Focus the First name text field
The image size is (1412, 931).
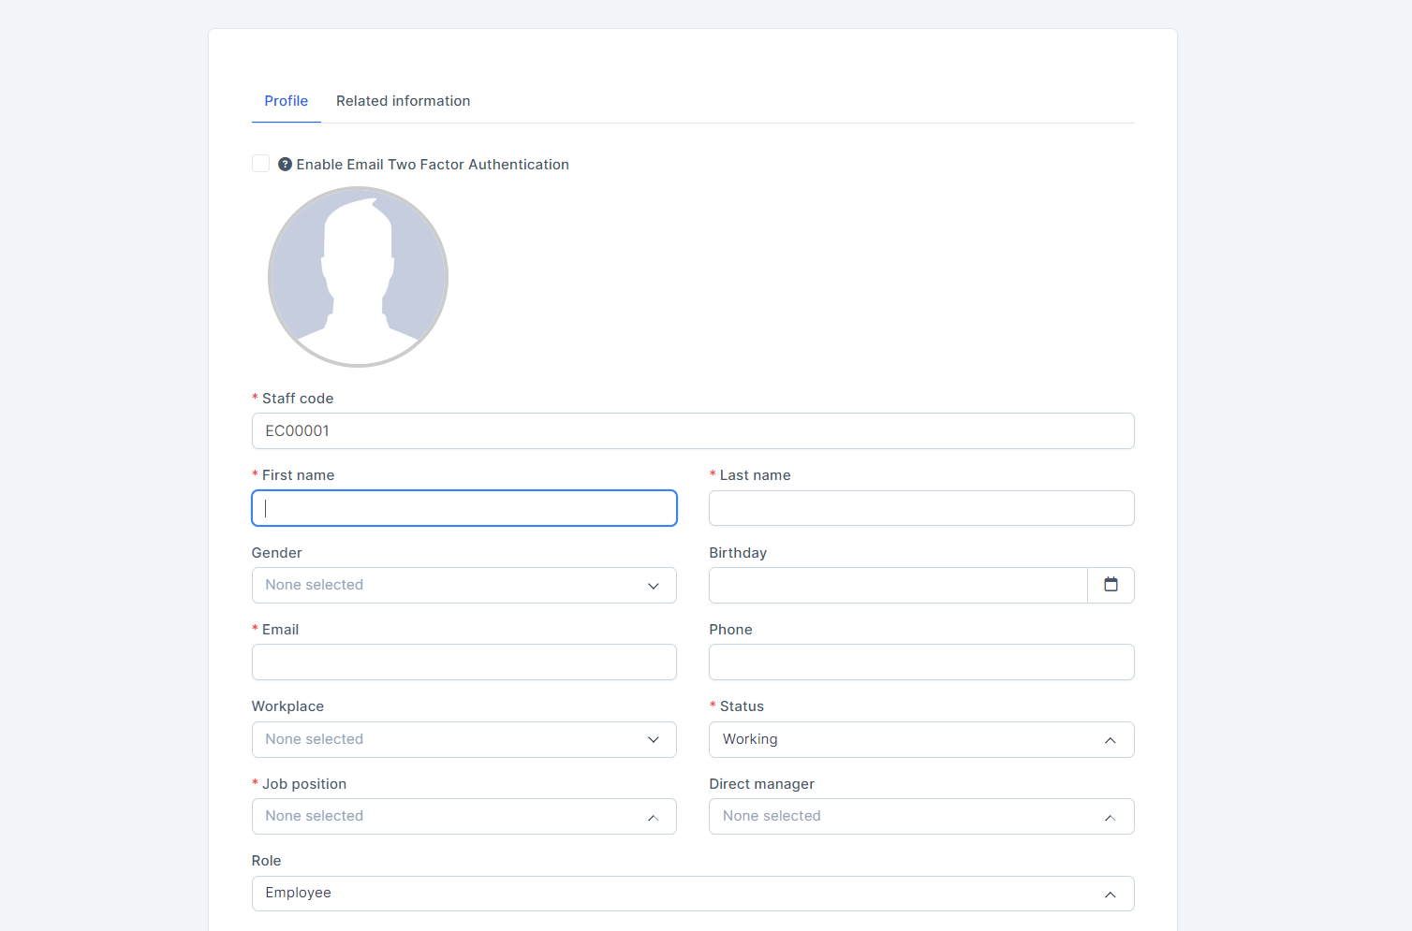coord(463,508)
